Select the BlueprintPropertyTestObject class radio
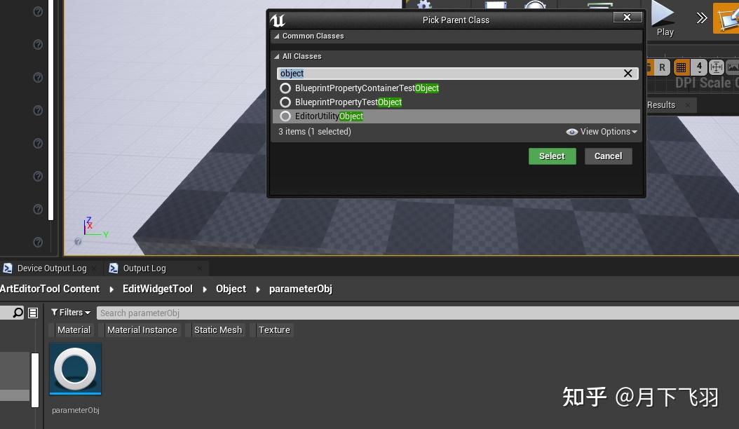The height and width of the screenshot is (429, 739). 285,102
